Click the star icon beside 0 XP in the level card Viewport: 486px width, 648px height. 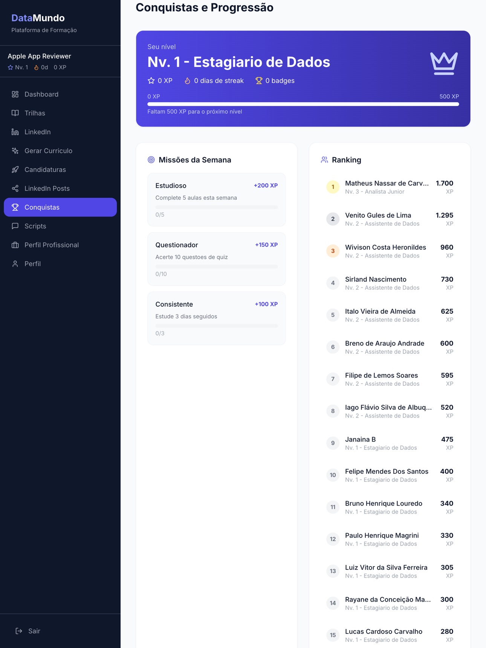[x=151, y=81]
